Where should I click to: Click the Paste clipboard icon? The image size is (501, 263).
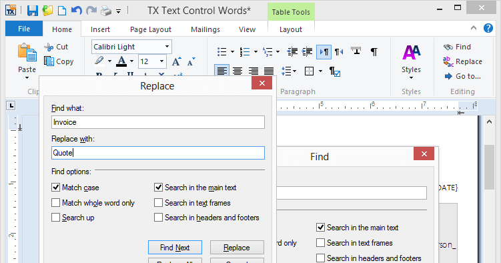(27, 53)
